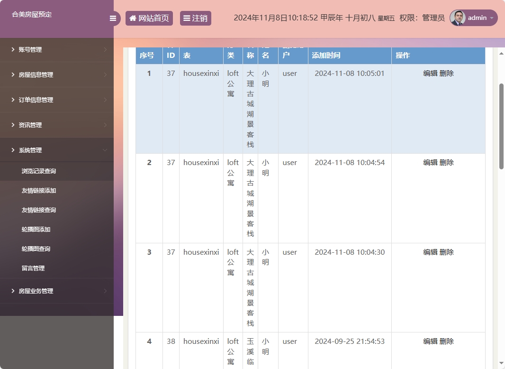Click 删除 in row 4
Screen dimensions: 505x369
(446, 341)
